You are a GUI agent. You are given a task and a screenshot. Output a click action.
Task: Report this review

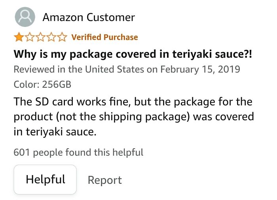coord(104,180)
